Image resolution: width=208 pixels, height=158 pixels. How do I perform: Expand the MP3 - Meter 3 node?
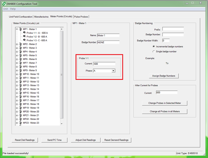17,48
